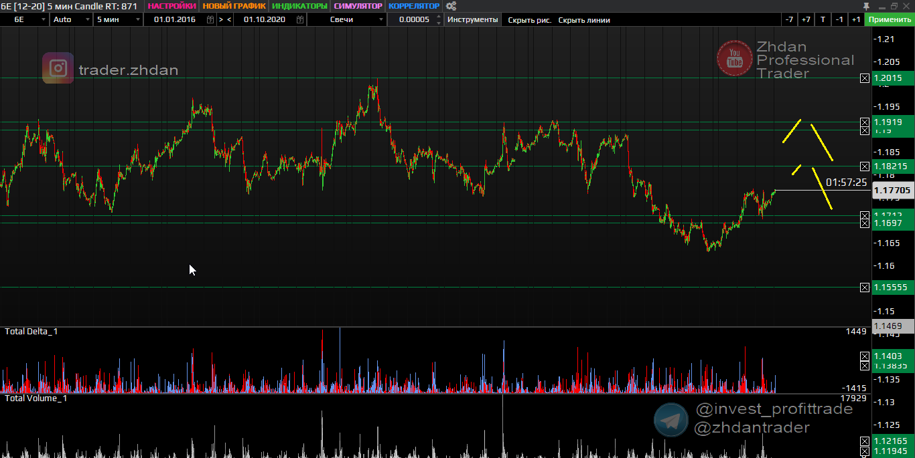
Task: Delete the 1.1919 horizontal level
Action: tap(865, 122)
